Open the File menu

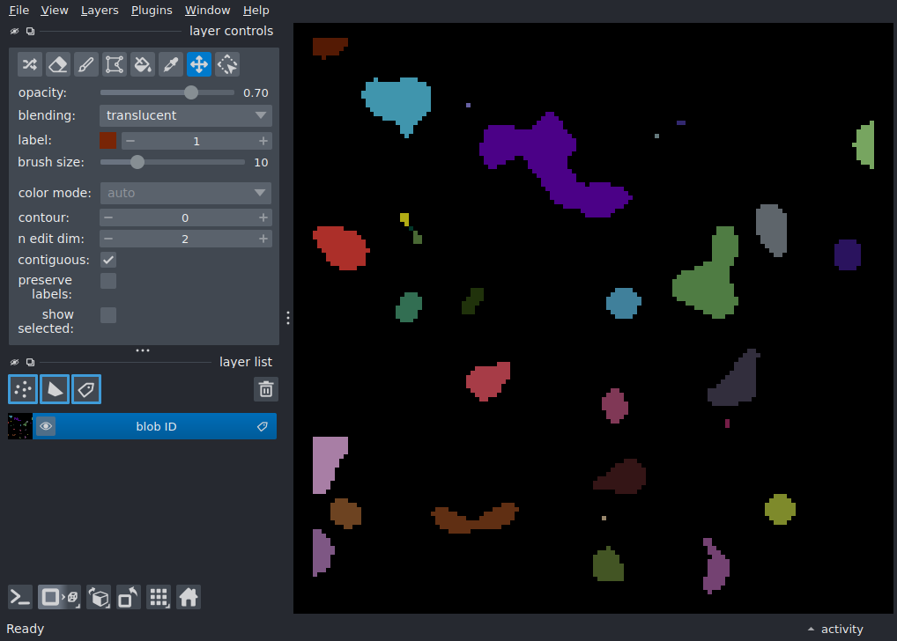coord(19,11)
